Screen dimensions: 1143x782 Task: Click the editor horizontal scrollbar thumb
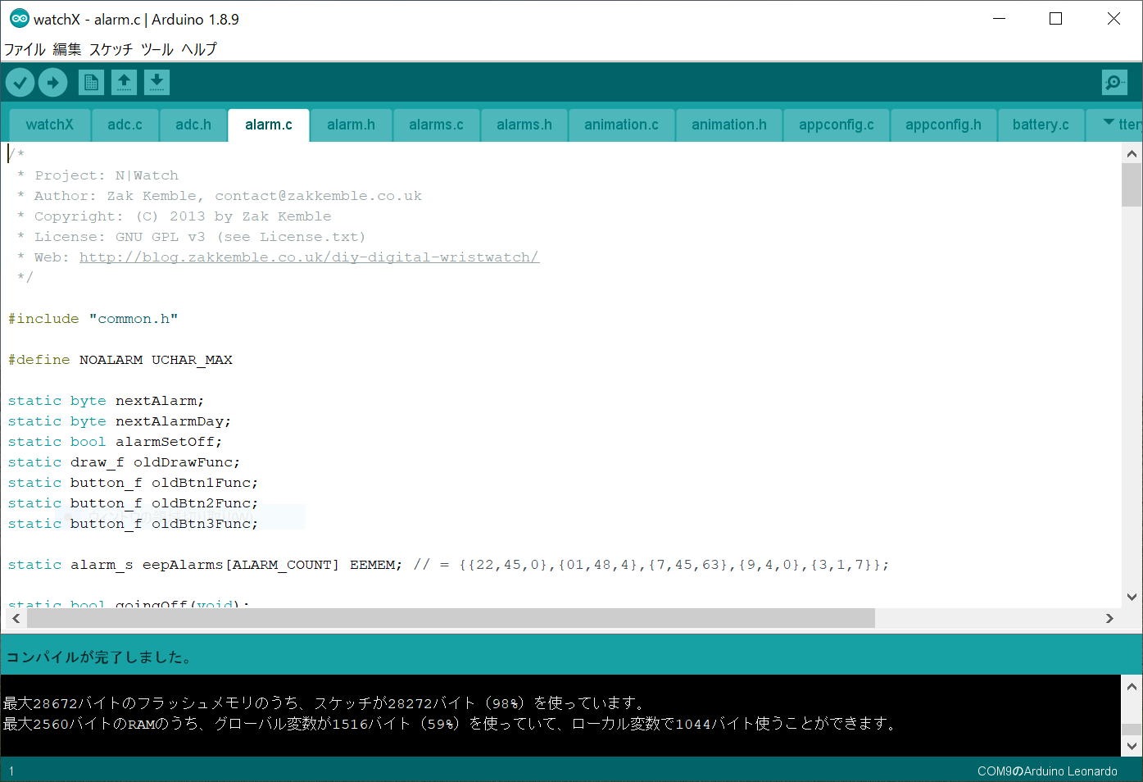tap(451, 618)
